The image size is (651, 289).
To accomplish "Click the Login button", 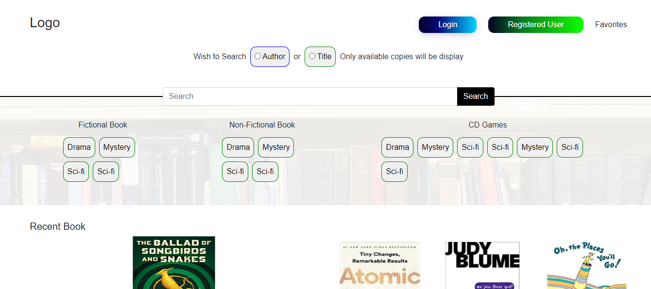I will [447, 25].
